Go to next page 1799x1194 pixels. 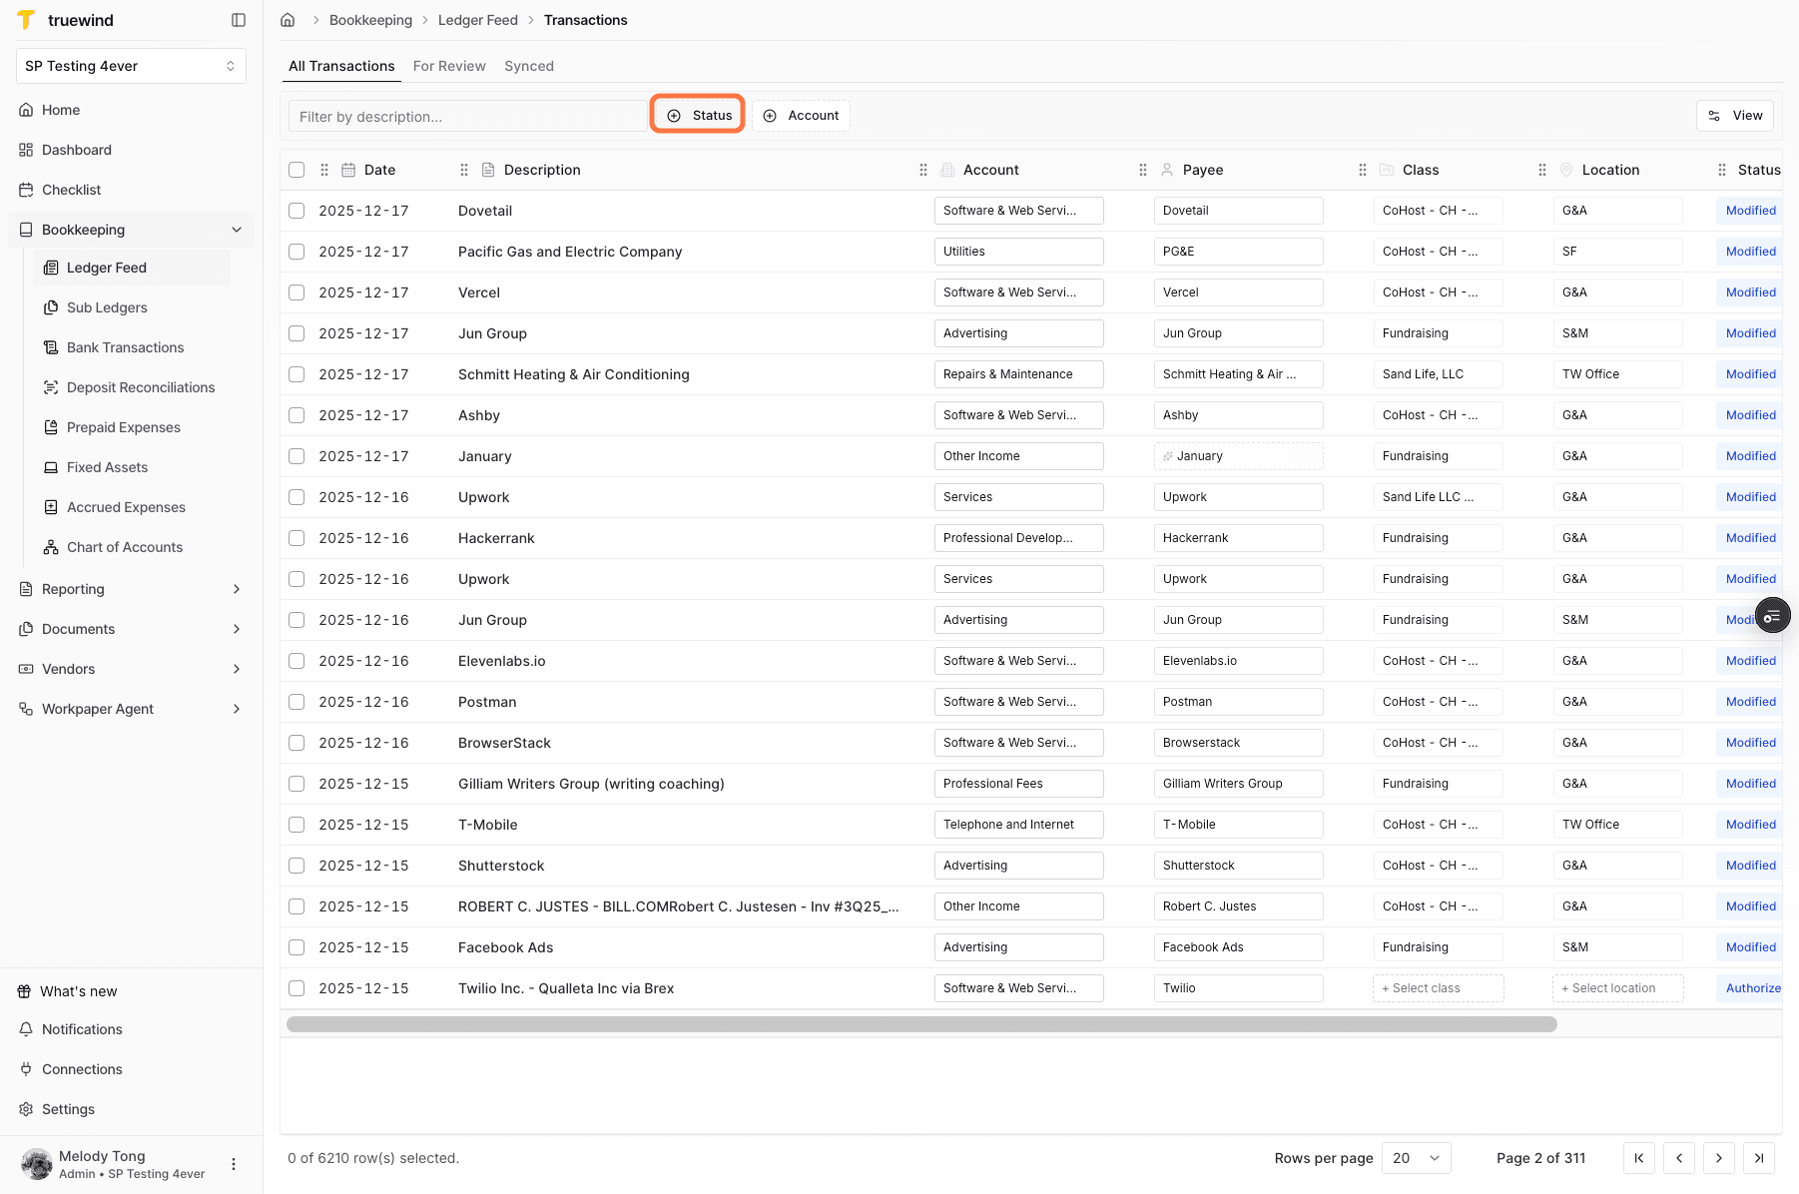click(1719, 1158)
